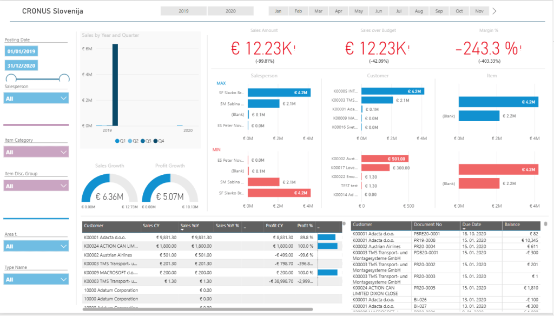
Task: Click the Q4 legend marker in sales chart
Action: pyautogui.click(x=156, y=141)
